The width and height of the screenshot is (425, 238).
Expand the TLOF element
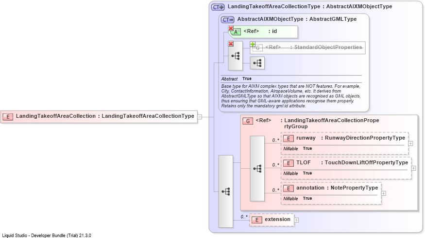[414, 168]
